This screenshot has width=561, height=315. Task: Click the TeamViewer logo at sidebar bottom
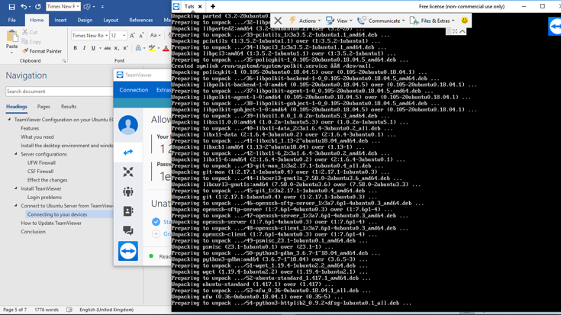coord(128,251)
